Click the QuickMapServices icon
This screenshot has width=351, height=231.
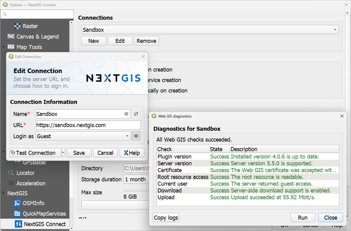(x=17, y=213)
